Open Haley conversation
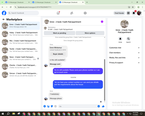 click(20, 34)
